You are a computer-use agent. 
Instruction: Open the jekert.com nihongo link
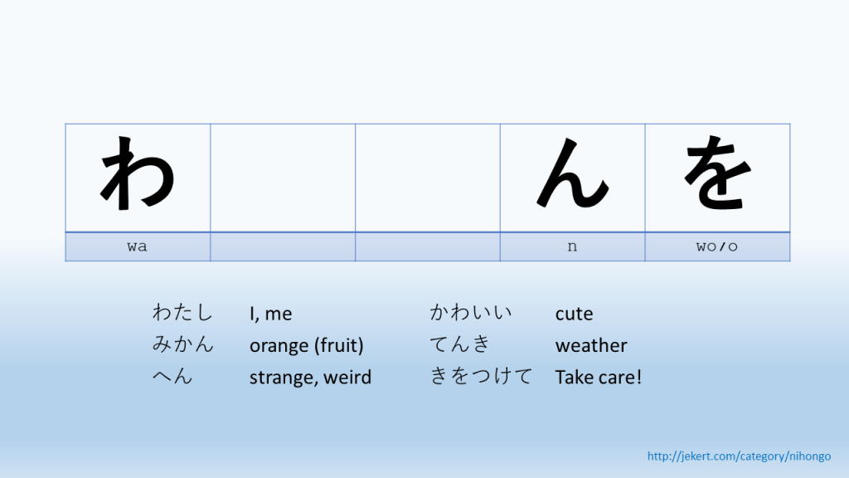tap(739, 456)
